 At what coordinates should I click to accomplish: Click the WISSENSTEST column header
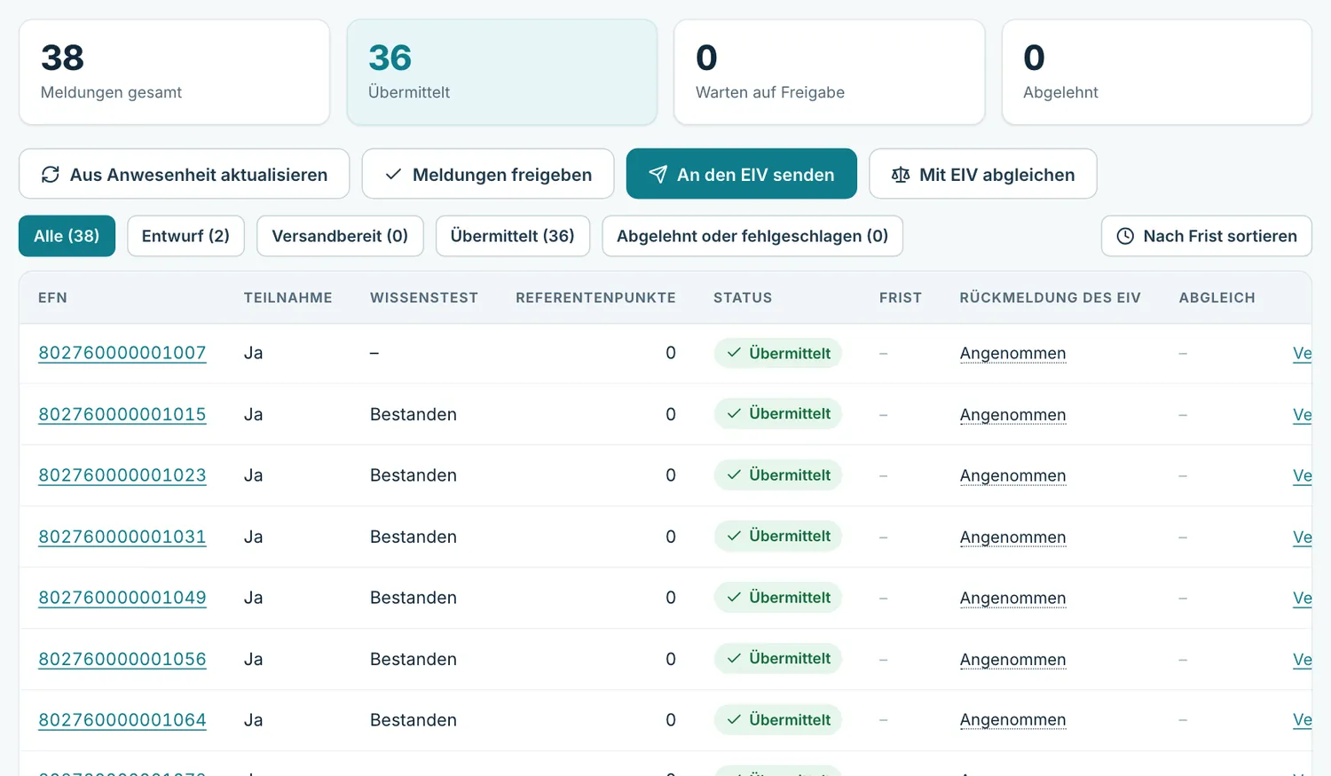(424, 298)
